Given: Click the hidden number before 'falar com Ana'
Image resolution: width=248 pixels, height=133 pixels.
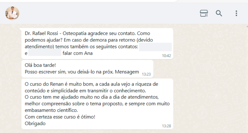Looking at the screenshot, I should tap(45, 52).
